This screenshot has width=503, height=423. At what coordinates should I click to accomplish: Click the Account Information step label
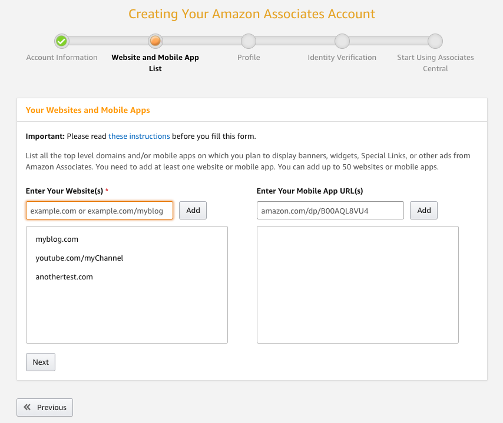pos(61,57)
